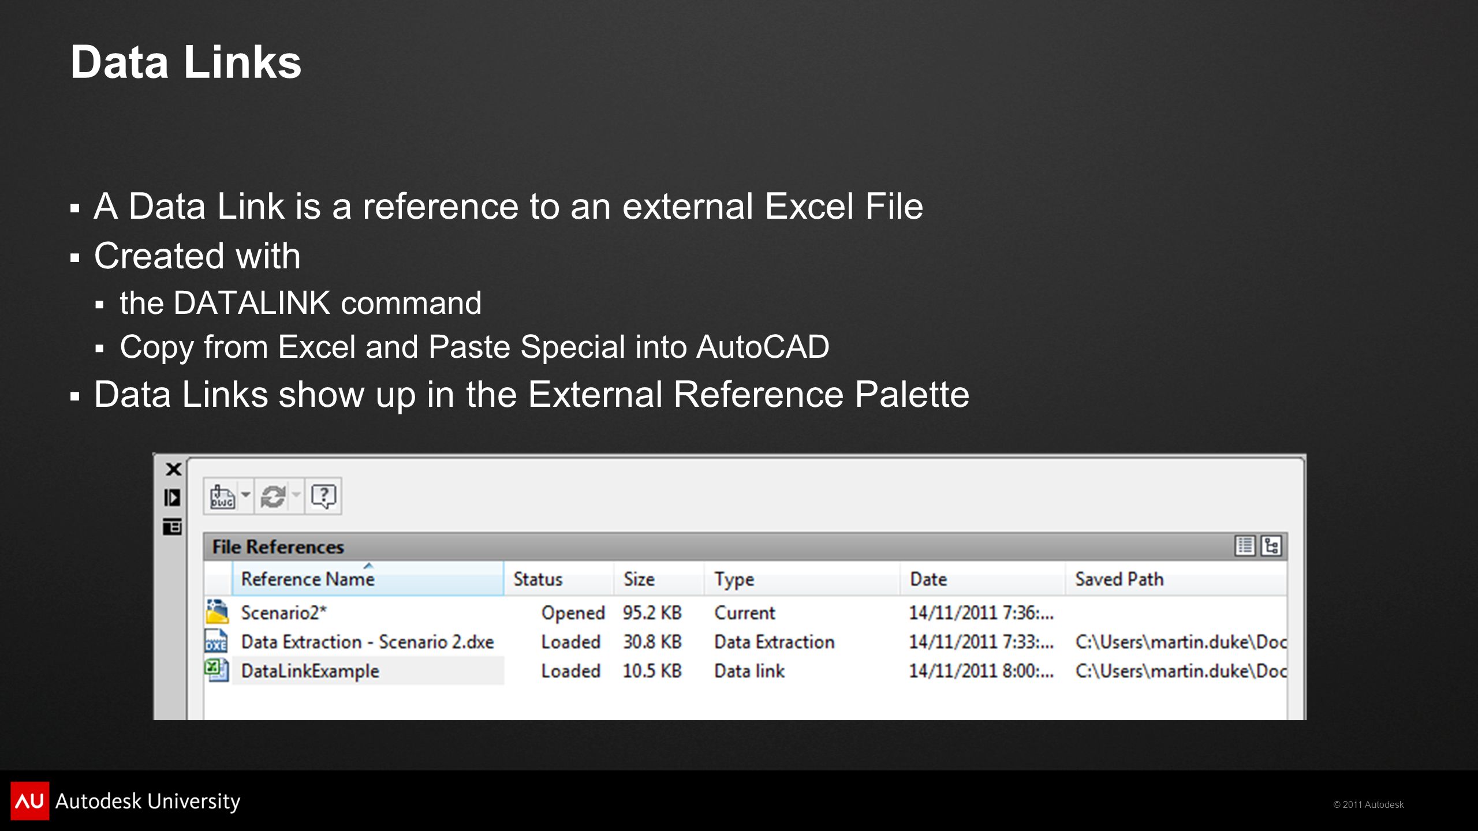Click the Date column header
Image resolution: width=1478 pixels, height=831 pixels.
coord(983,579)
